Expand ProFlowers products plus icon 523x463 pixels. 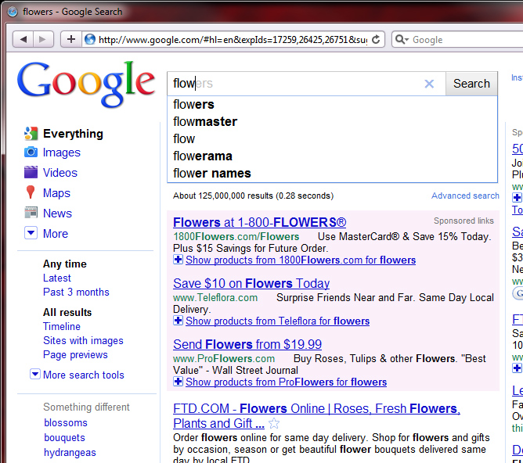(x=178, y=381)
